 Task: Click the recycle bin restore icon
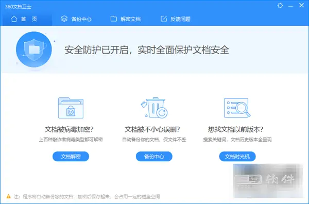pyautogui.click(x=154, y=108)
